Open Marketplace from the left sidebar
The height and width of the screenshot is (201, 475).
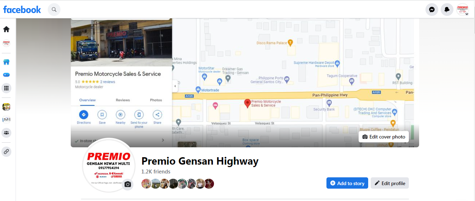tap(6, 62)
